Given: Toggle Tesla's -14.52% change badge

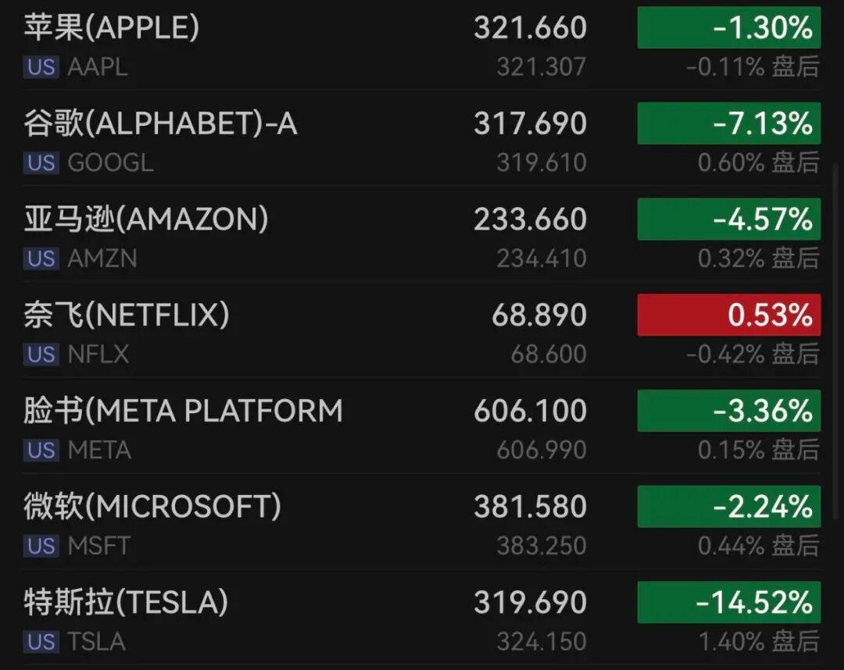Looking at the screenshot, I should pos(729,602).
